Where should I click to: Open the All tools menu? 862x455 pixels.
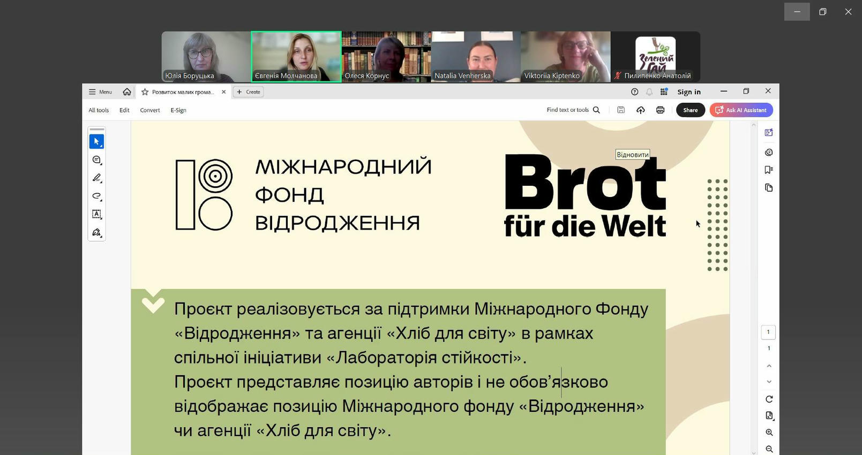click(99, 110)
